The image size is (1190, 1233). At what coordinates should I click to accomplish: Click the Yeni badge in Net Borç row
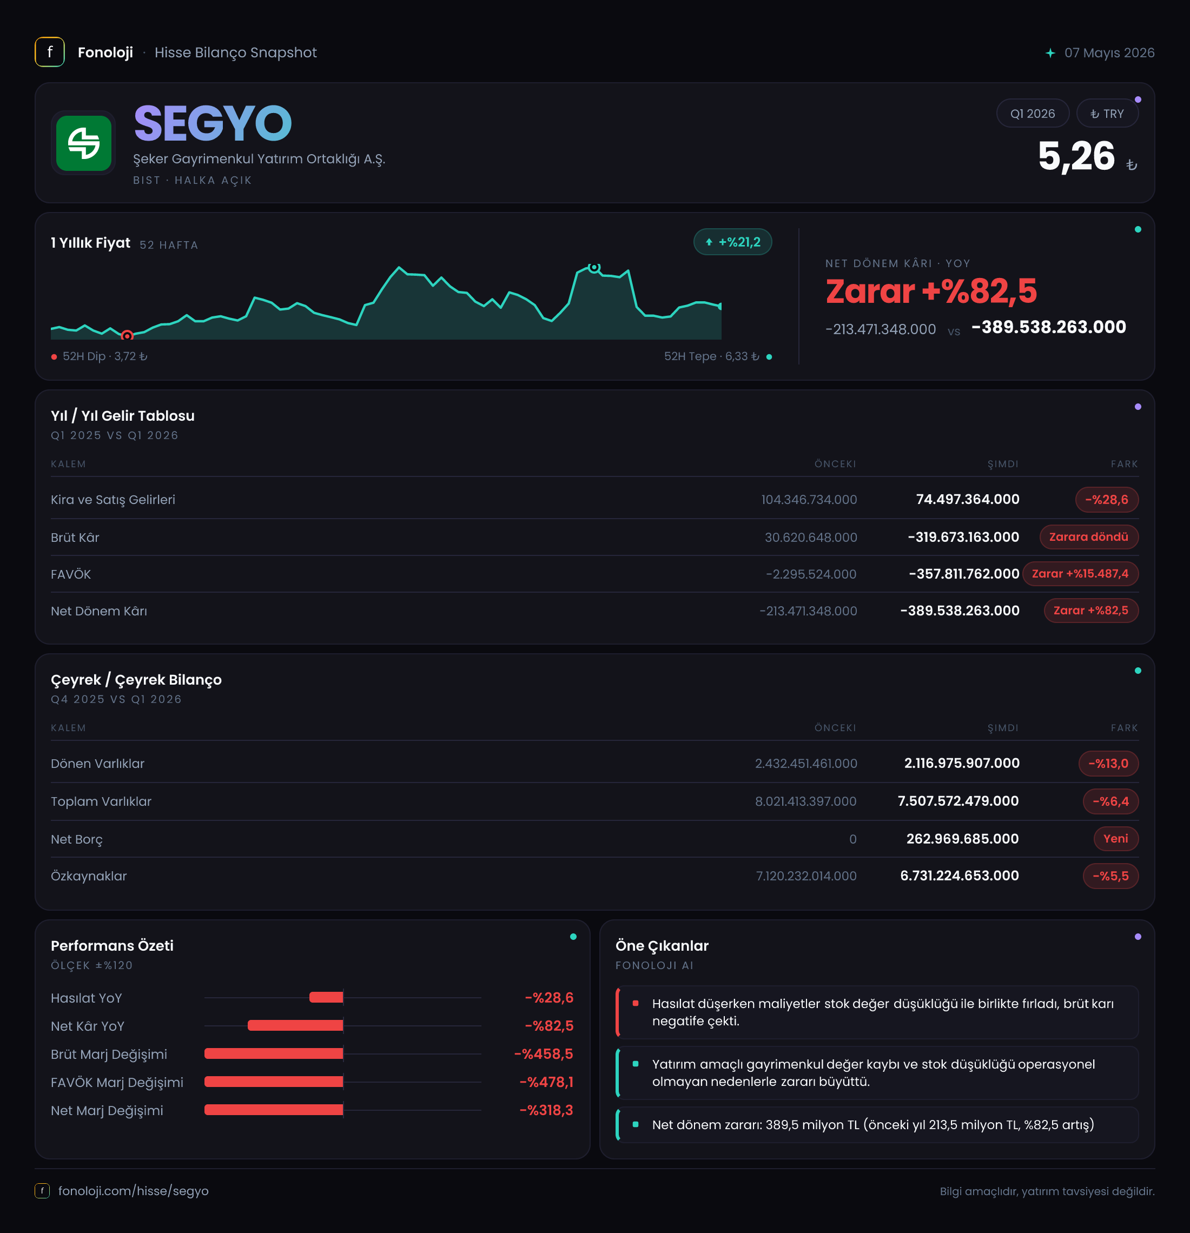pos(1116,839)
